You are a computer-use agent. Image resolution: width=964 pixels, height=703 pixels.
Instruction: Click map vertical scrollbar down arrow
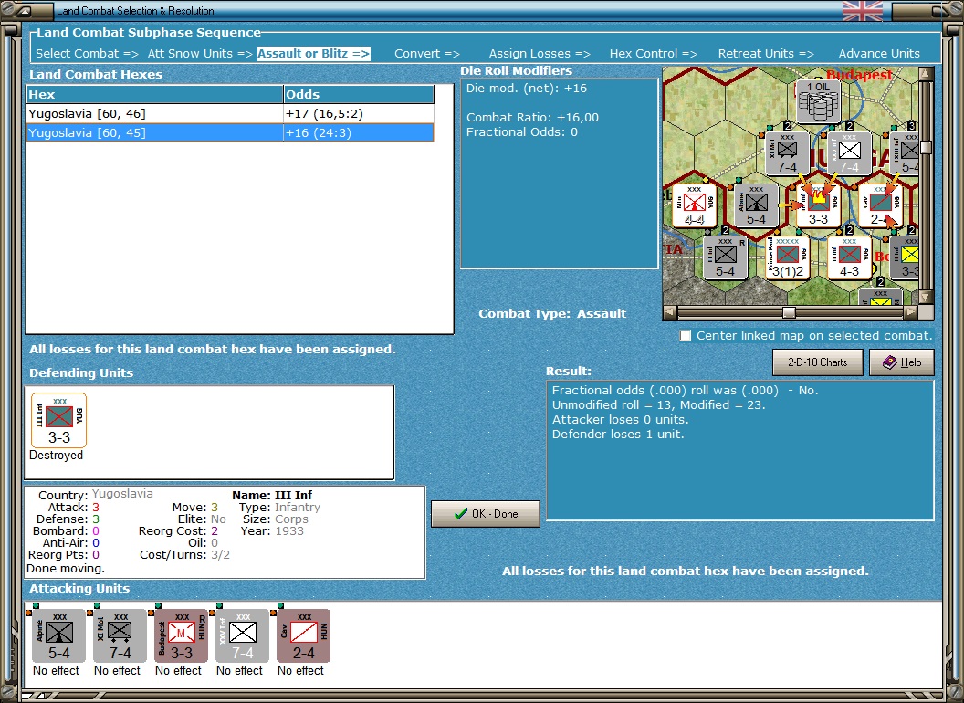[926, 298]
